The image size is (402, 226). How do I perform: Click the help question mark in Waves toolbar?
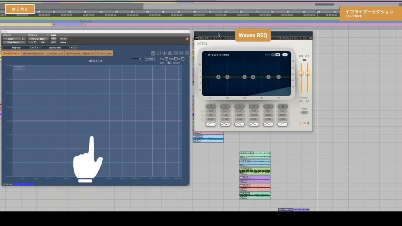311,38
